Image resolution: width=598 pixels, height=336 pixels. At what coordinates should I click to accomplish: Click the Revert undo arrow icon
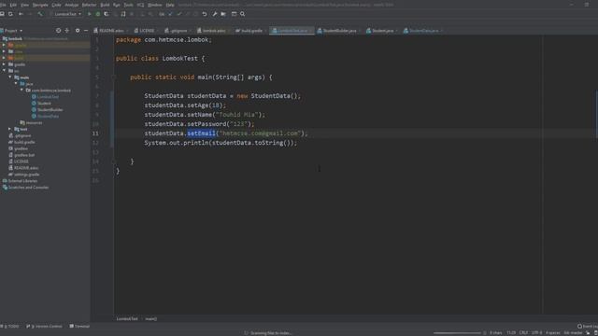pyautogui.click(x=205, y=14)
